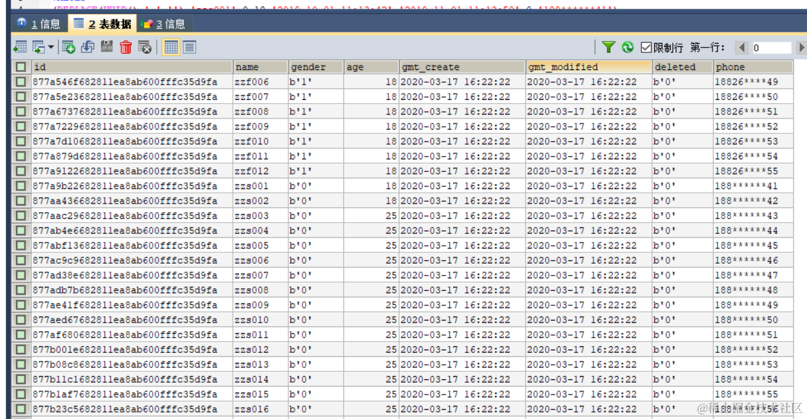807x419 pixels.
Task: Click the next page right arrow
Action: pos(801,48)
